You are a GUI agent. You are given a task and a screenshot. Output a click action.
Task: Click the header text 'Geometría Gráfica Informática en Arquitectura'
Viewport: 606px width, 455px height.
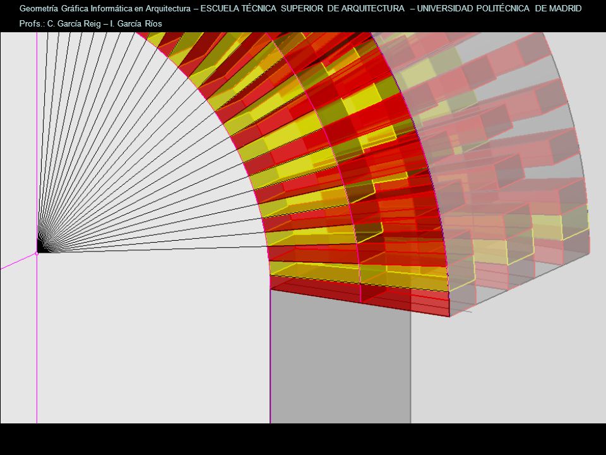tap(105, 8)
